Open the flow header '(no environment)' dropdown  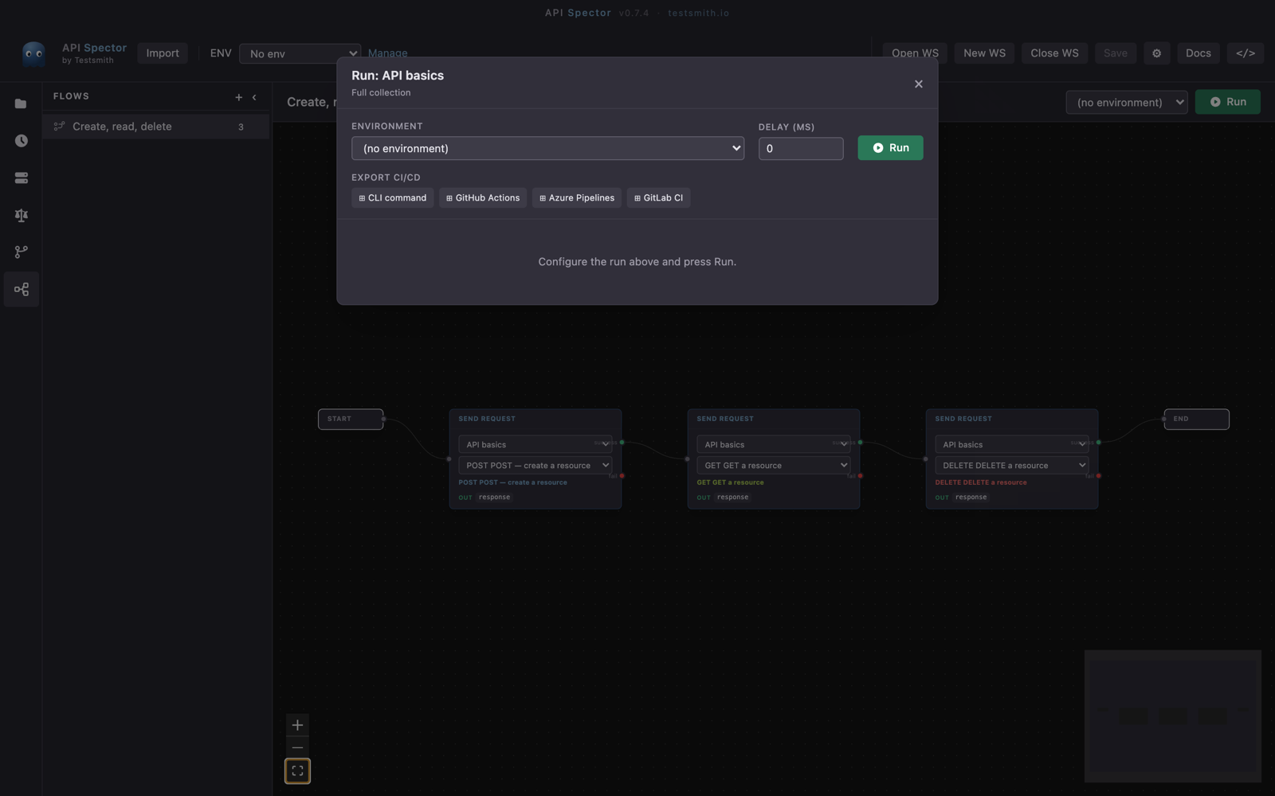pyautogui.click(x=1127, y=102)
